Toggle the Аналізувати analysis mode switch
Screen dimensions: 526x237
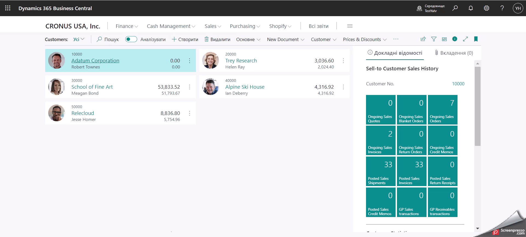point(131,39)
